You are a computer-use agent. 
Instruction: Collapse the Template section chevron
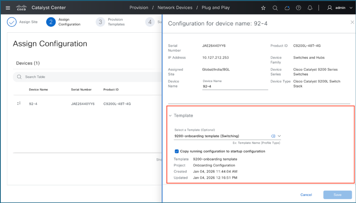pos(170,115)
